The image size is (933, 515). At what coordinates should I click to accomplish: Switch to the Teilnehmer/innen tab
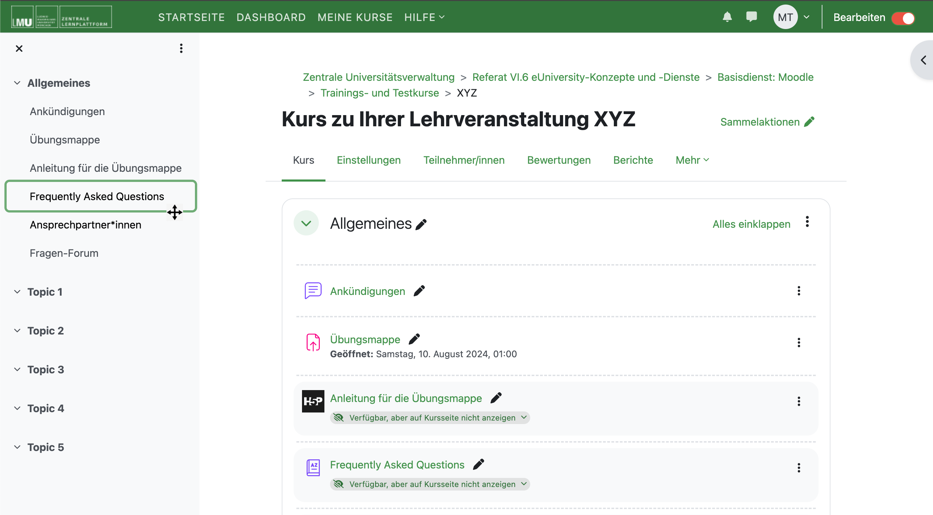pyautogui.click(x=464, y=160)
